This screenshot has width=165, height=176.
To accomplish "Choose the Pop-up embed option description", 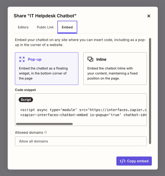I will pos(43,73).
